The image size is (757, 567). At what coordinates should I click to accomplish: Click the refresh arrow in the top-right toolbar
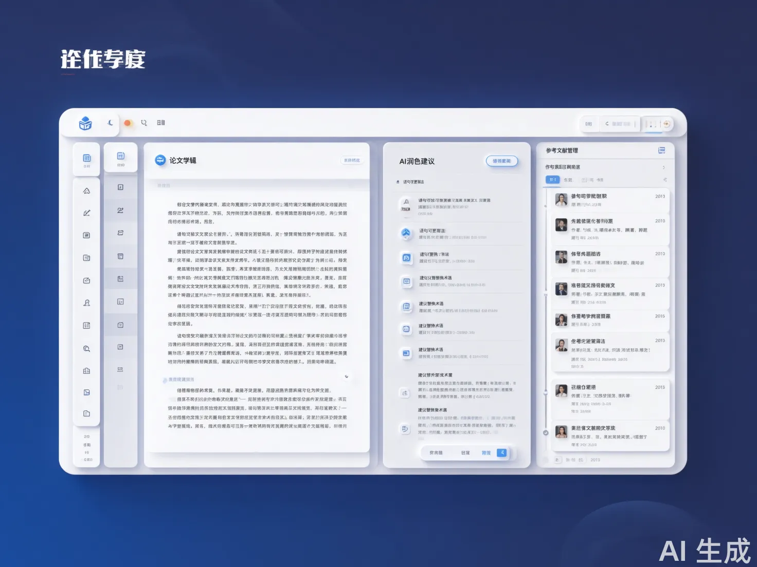pos(607,124)
